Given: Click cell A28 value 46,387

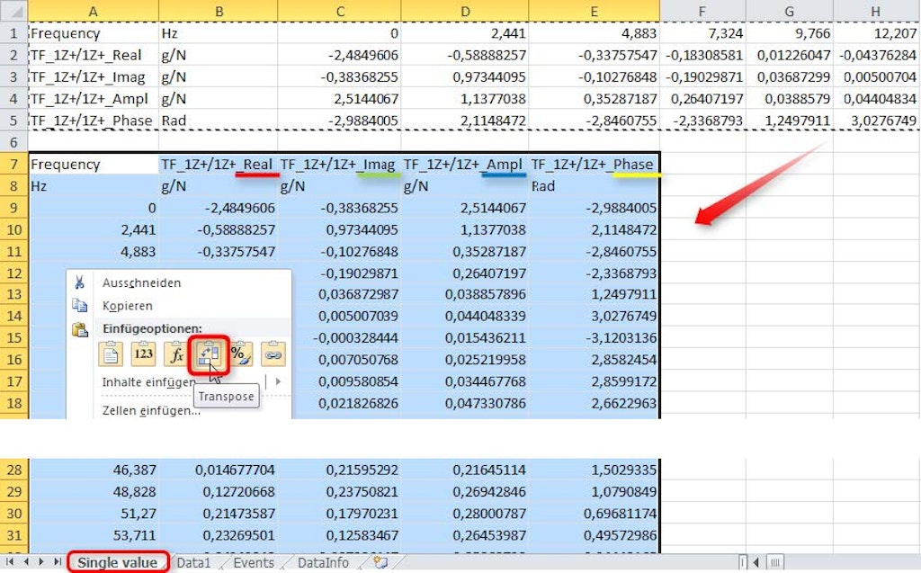Looking at the screenshot, I should pyautogui.click(x=93, y=470).
